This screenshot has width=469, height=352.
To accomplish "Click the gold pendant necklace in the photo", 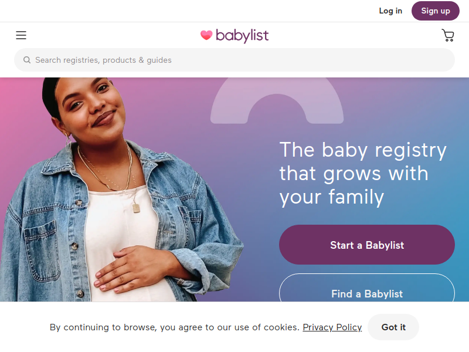I will tap(136, 208).
